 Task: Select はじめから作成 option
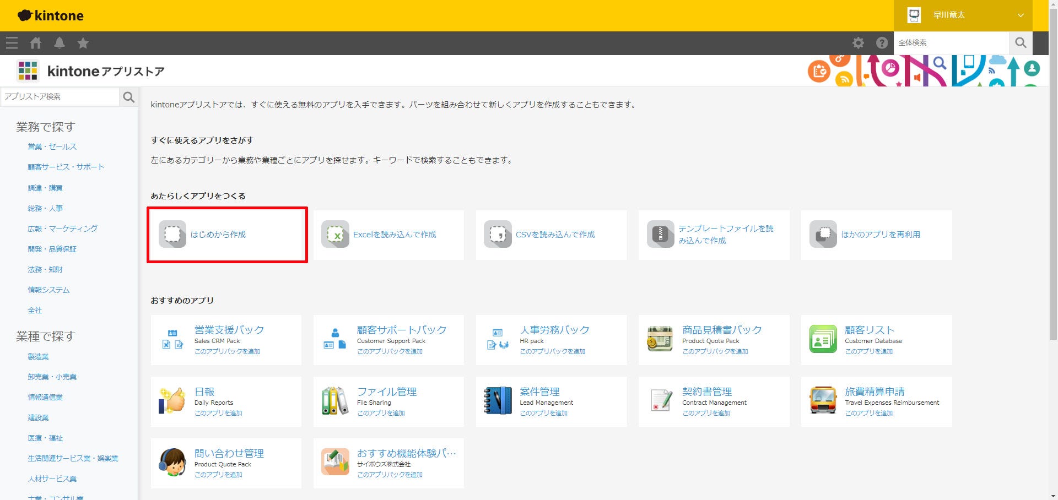coord(226,235)
